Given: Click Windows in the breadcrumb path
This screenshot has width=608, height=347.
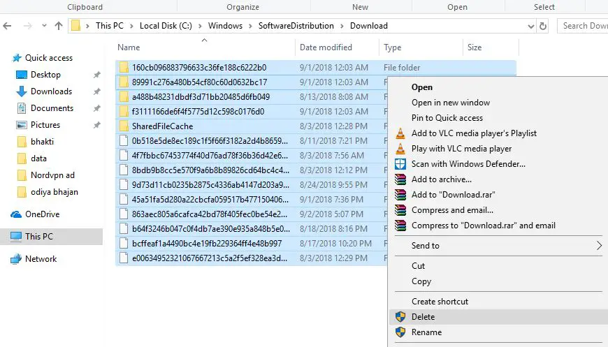Looking at the screenshot, I should pos(225,26).
